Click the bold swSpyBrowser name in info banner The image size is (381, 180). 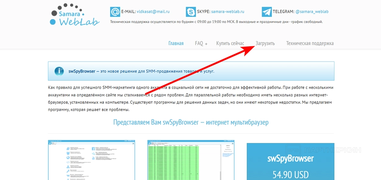pyautogui.click(x=82, y=71)
